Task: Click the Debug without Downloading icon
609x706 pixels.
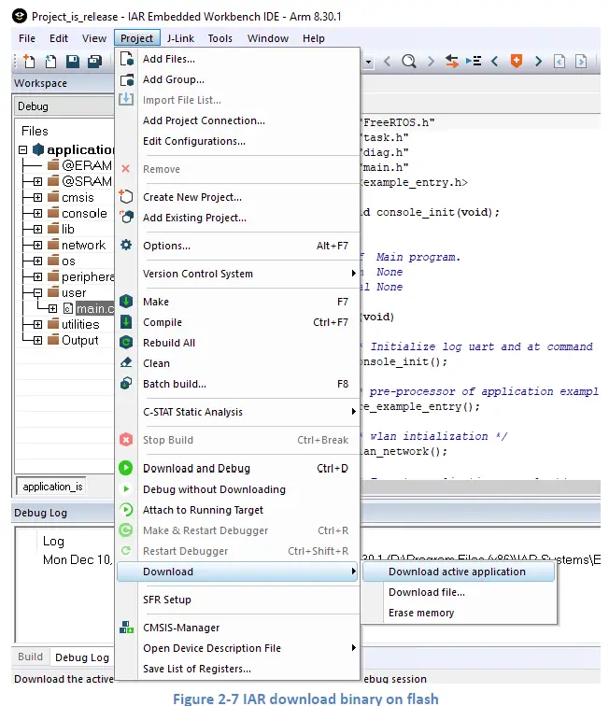Action: 126,489
